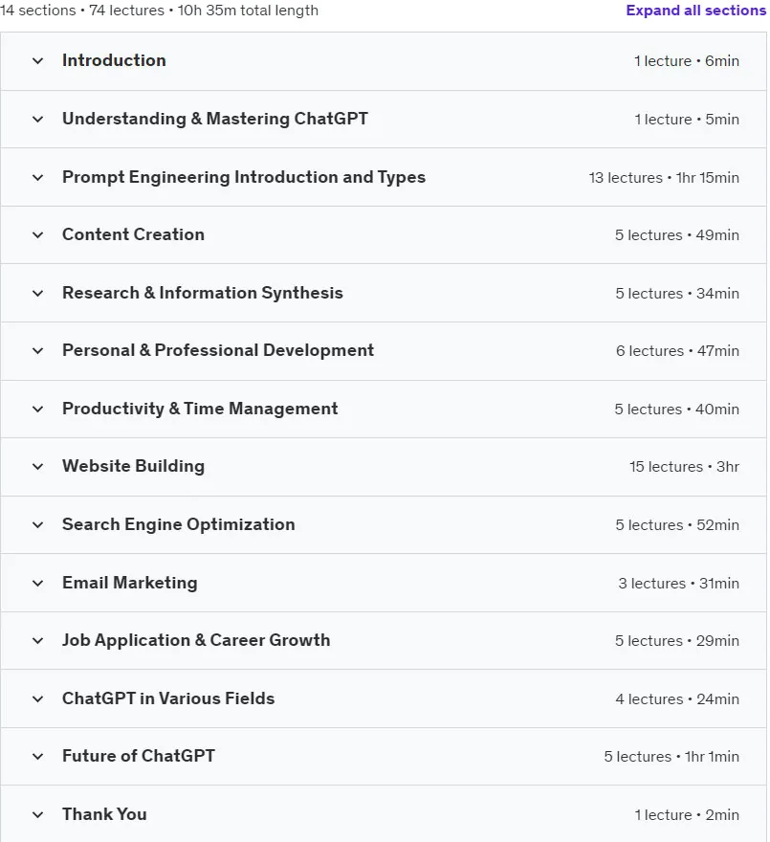The image size is (770, 842).
Task: Toggle the Content Creation chevron icon
Action: (37, 234)
